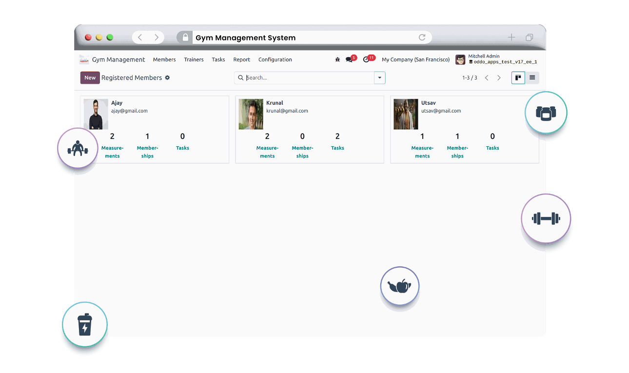Screen dimensions: 629x373
Task: Click the New button
Action: point(90,78)
